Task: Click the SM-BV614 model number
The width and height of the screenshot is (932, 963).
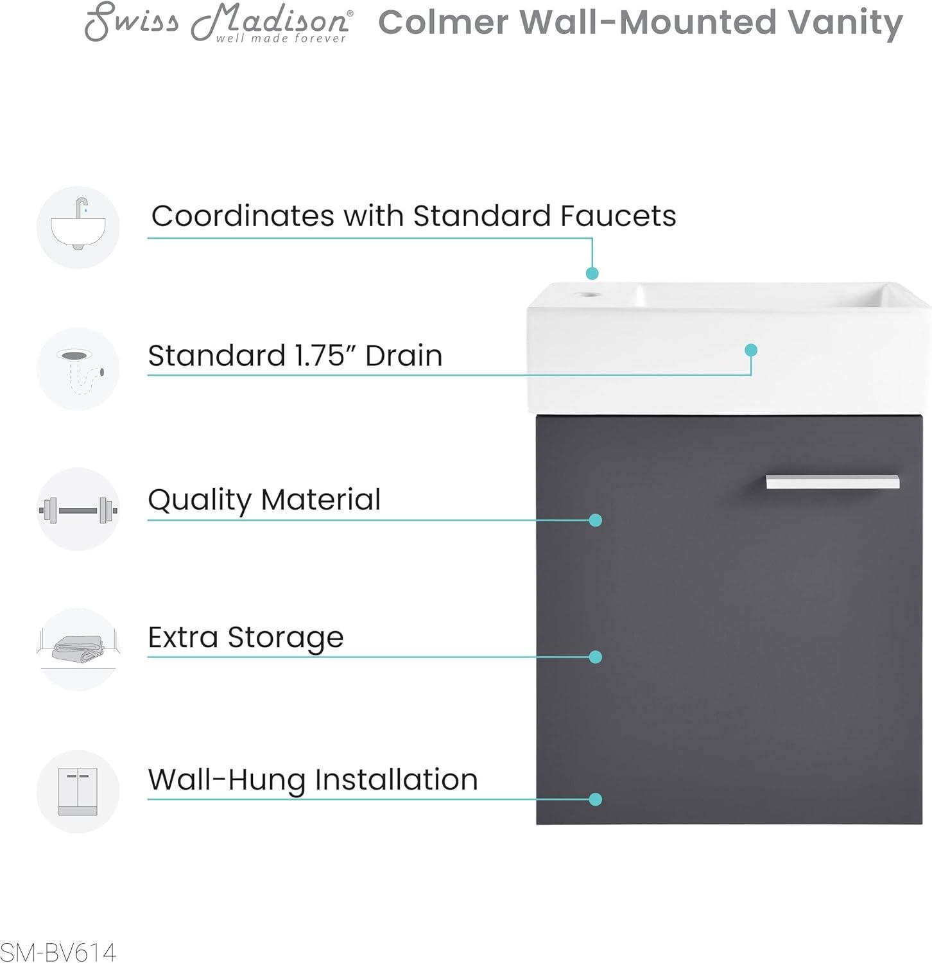Action: (x=58, y=951)
